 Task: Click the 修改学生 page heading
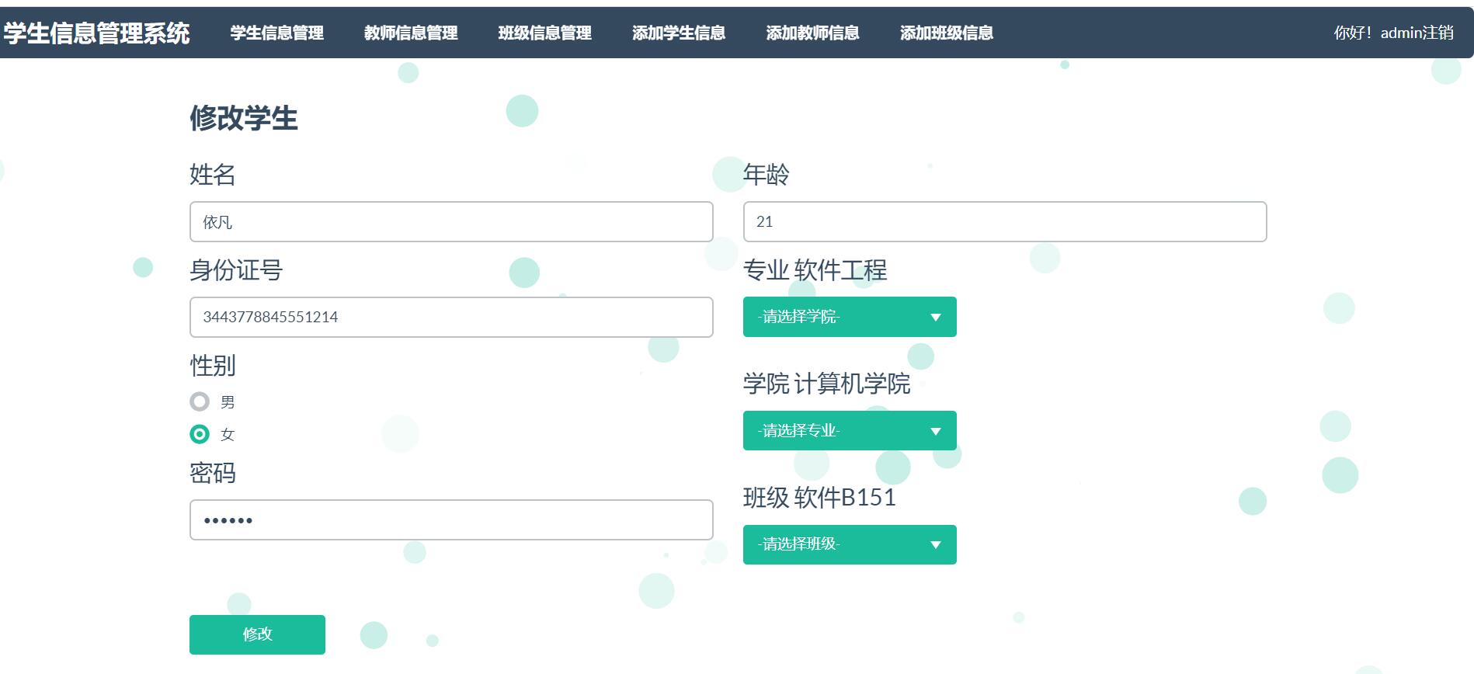[244, 118]
